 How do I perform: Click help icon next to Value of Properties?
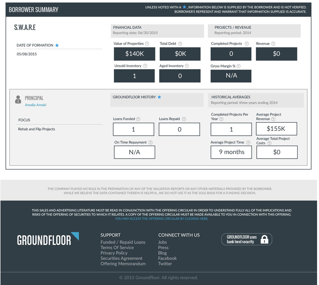(x=147, y=44)
